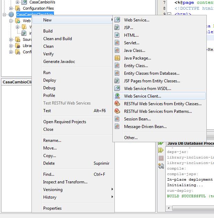The height and width of the screenshot is (218, 214).
Task: Toggle code fold at the html tag line
Action: pos(169,14)
